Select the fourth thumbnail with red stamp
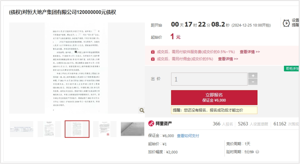Screen dimensions: 300x164 pos(105,129)
